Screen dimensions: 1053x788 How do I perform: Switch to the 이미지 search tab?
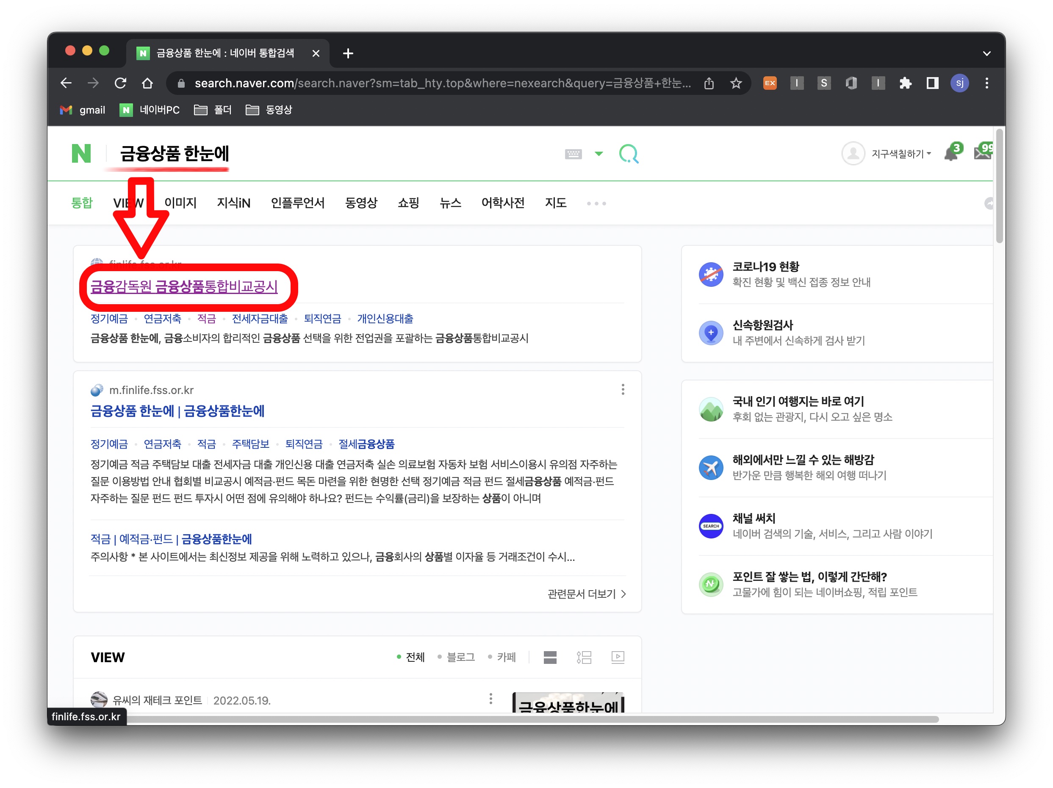pos(180,203)
